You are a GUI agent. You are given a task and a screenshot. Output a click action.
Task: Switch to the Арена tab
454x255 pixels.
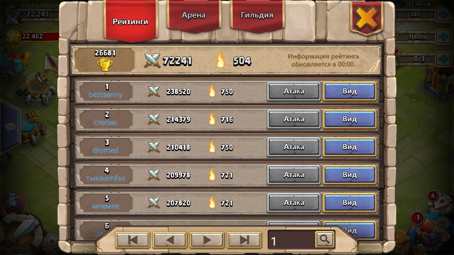coord(193,15)
